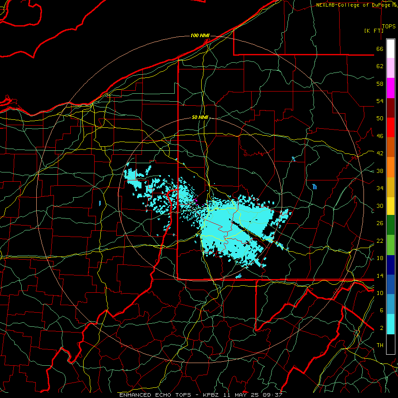
Task: Click the legend value "2"
Action: [x=382, y=328]
